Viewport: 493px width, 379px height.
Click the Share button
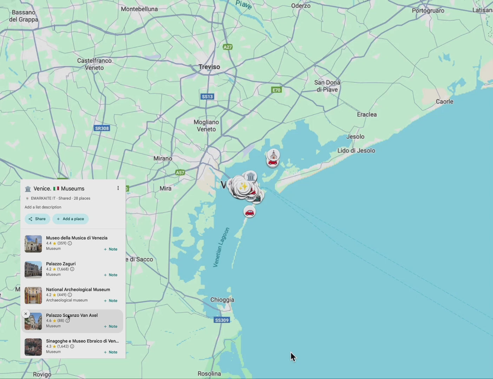(37, 219)
